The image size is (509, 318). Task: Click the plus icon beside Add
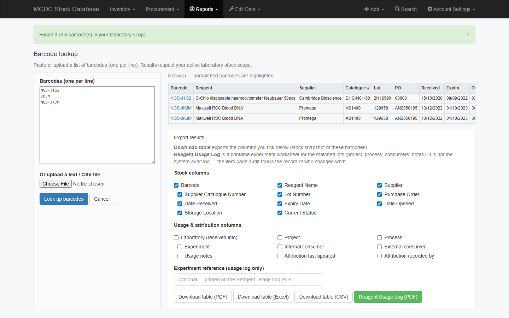367,9
